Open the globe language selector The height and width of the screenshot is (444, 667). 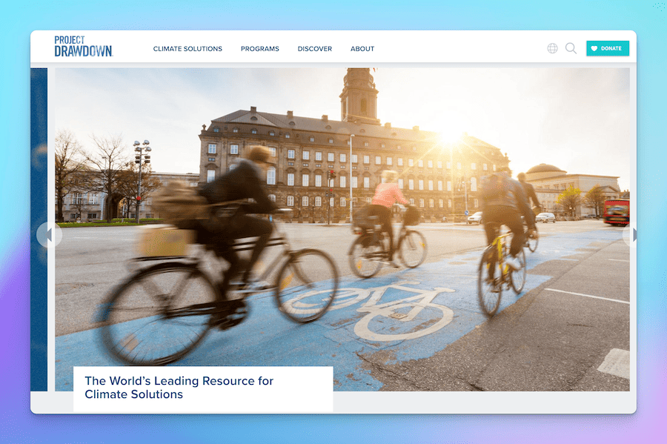tap(552, 48)
